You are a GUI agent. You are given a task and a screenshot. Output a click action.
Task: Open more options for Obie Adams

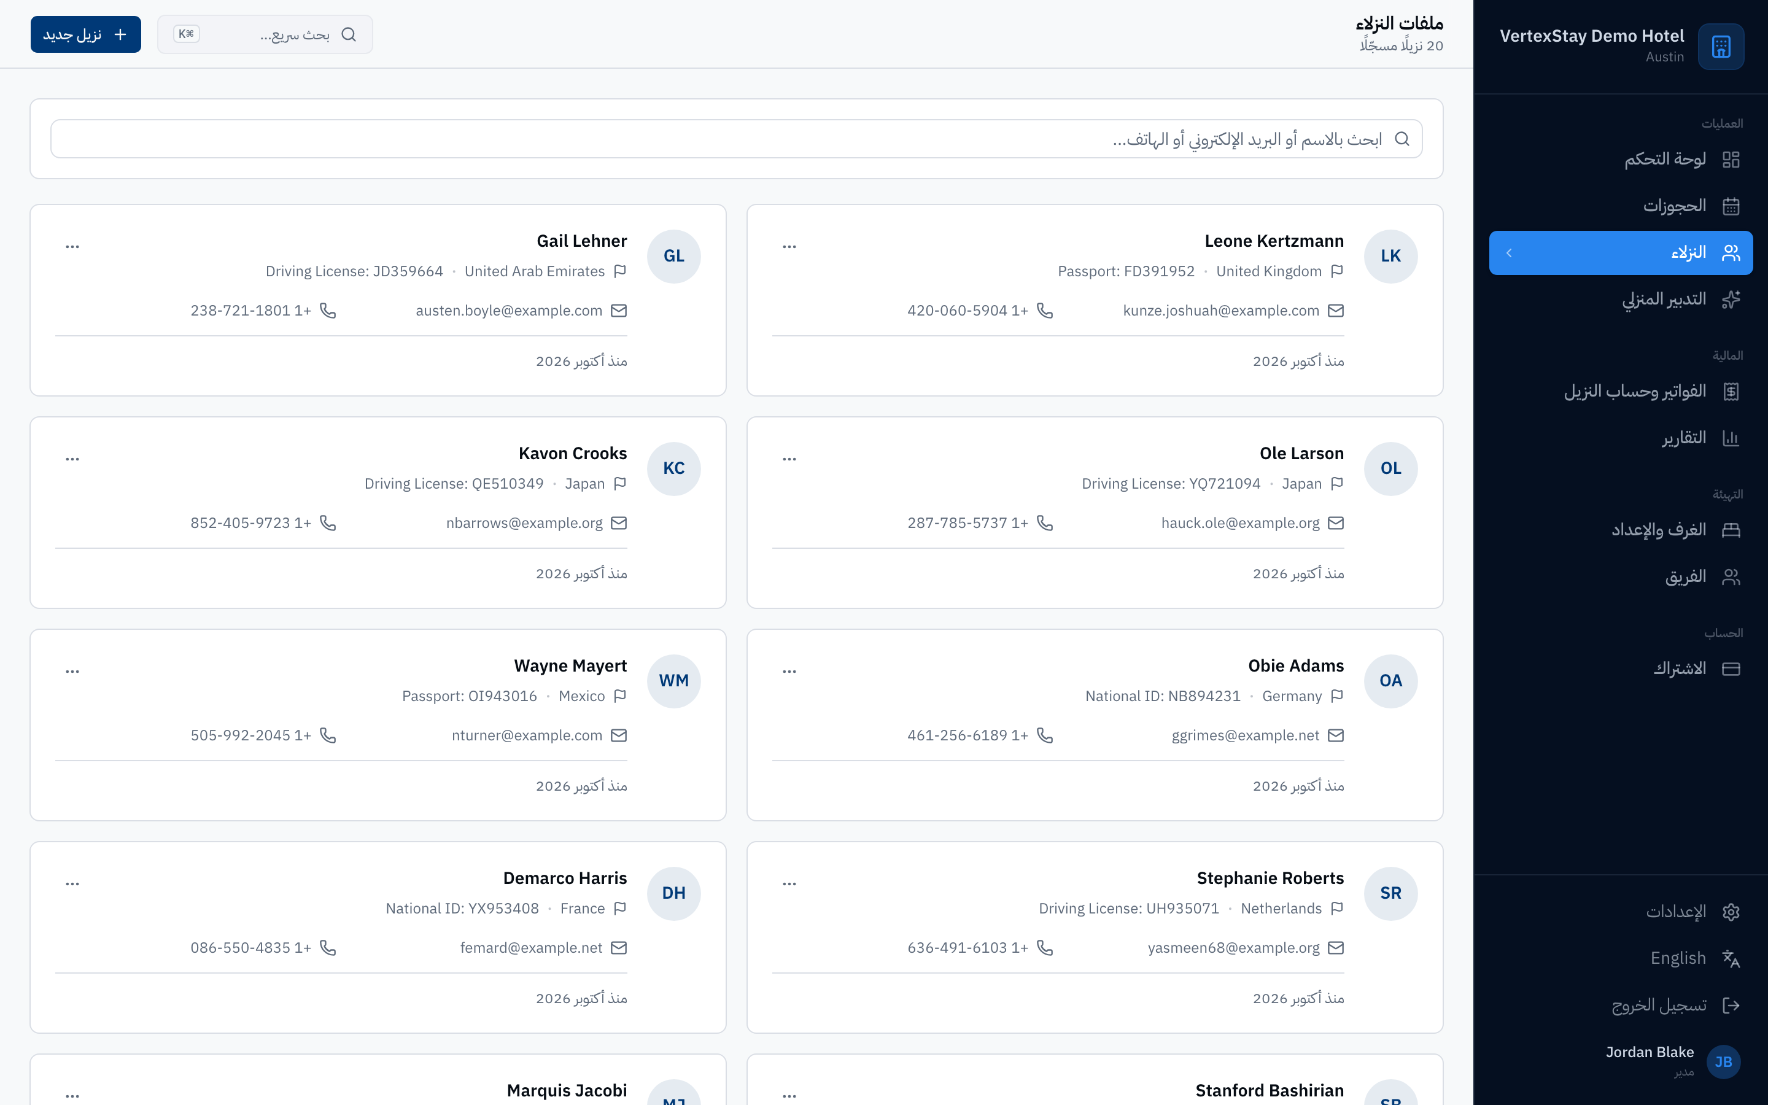click(789, 671)
